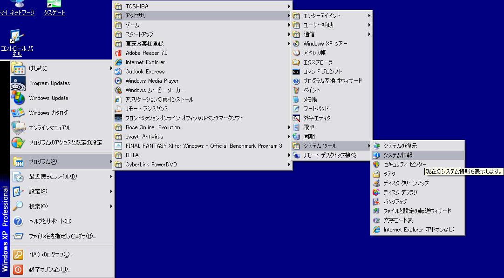Screen dimensions: 504x278
Task: Open the avast! Antivirus folder
Action: [x=203, y=137]
